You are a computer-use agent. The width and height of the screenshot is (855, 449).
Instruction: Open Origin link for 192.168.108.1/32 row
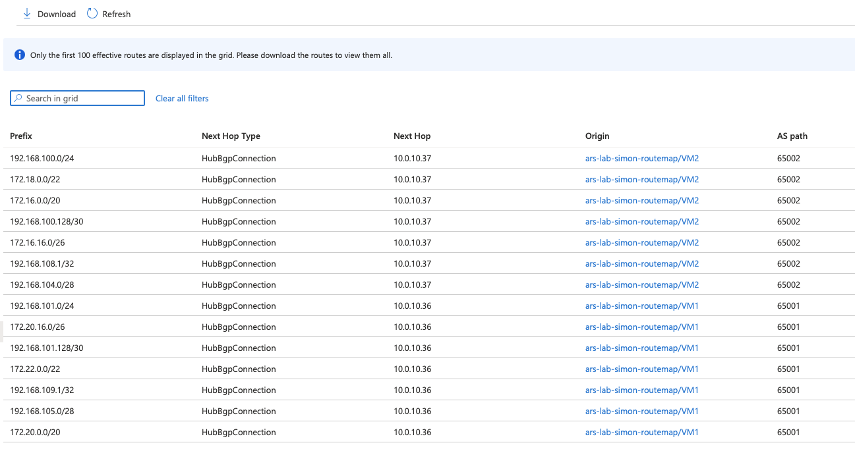642,263
